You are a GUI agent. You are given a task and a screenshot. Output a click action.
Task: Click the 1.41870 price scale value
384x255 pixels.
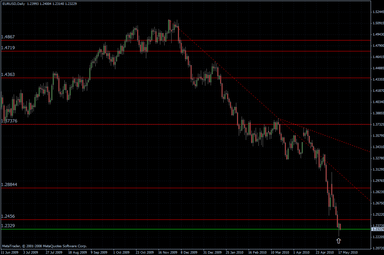(378, 91)
